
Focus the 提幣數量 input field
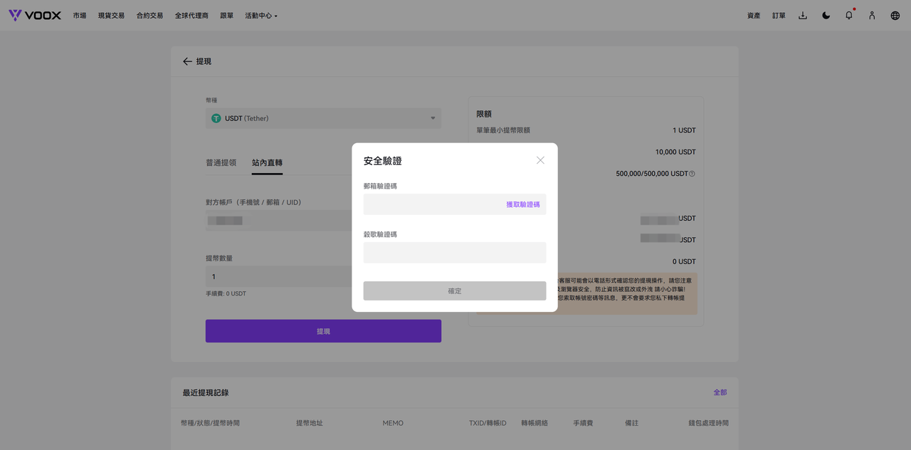[x=279, y=276]
